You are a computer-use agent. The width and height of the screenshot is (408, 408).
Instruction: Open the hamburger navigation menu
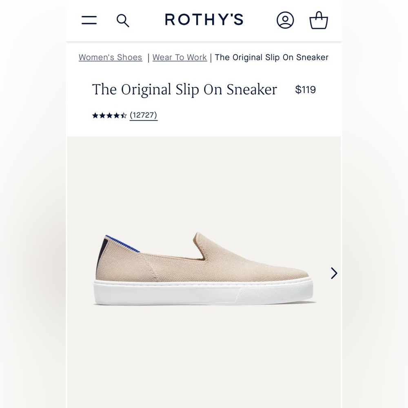[90, 20]
